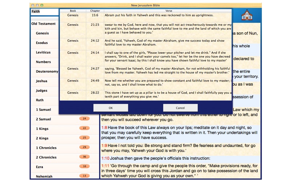This screenshot has height=182, width=291.
Task: Click the 25 chapter badge for 2 Kings
Action: click(x=84, y=138)
